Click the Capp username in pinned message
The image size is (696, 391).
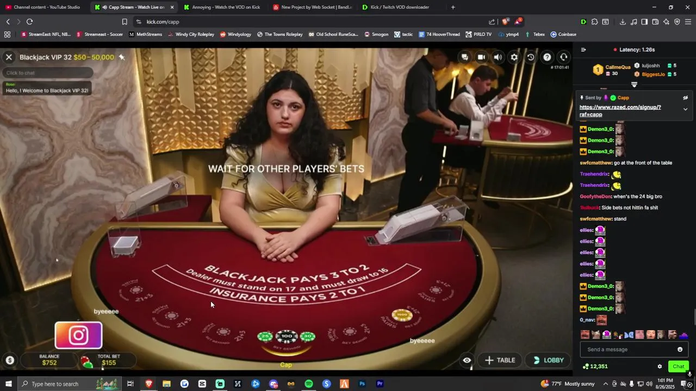623,98
